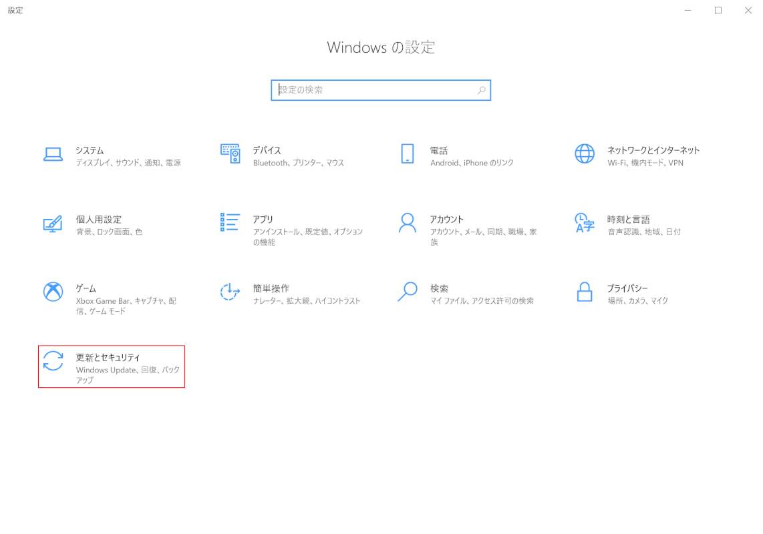Click search magnifier inside the search field
The image size is (763, 534).
coord(481,90)
